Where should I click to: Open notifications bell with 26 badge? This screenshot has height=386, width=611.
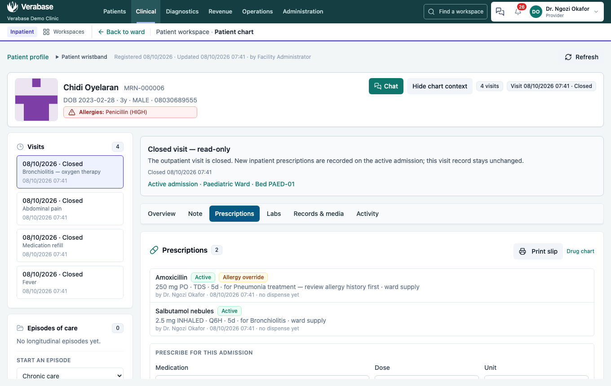(518, 12)
